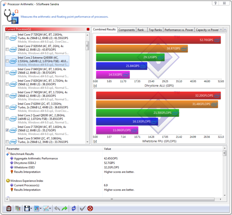Switch to the Components tab

point(127,30)
